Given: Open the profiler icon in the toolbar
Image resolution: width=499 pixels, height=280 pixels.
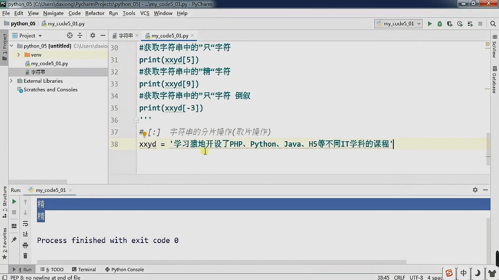Looking at the screenshot, I should click(x=460, y=23).
